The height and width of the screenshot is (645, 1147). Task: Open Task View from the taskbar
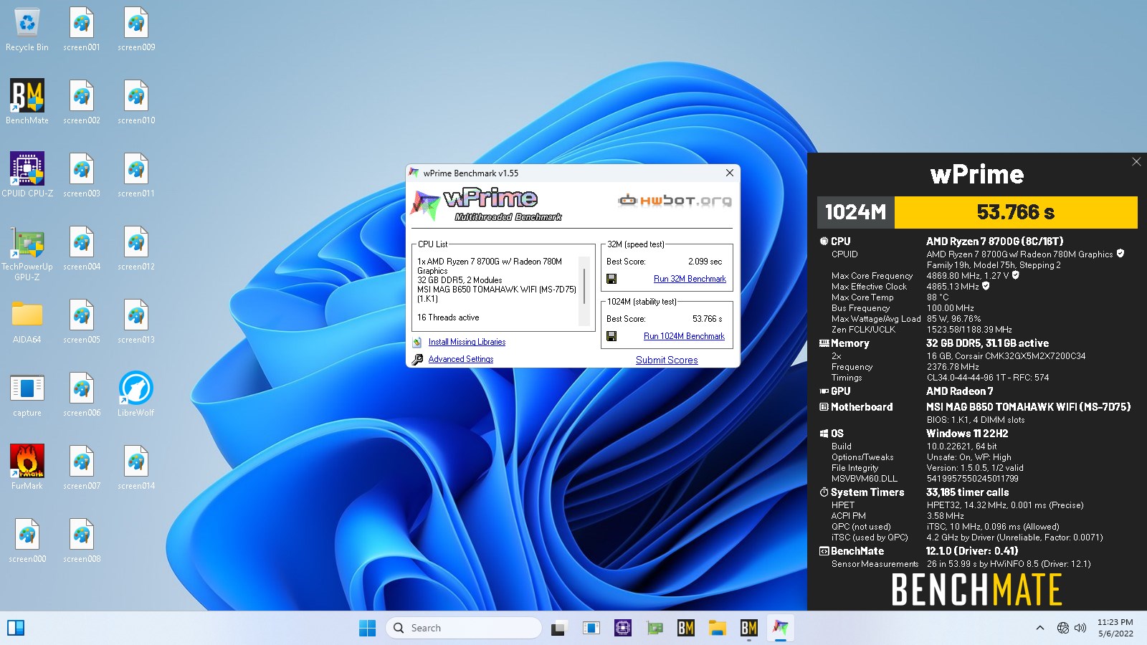point(559,628)
